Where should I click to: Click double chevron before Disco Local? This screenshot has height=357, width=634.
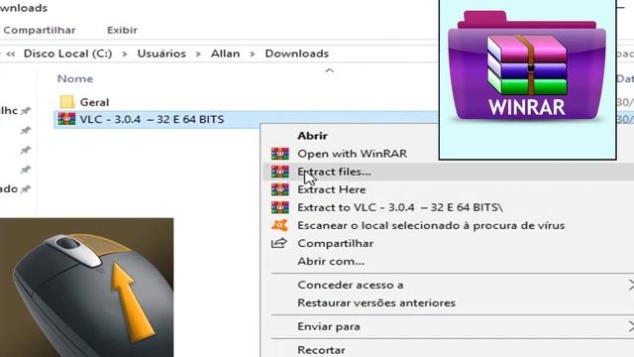tap(11, 54)
